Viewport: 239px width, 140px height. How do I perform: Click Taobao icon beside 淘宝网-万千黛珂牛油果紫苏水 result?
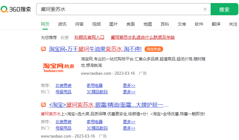[x=43, y=49]
